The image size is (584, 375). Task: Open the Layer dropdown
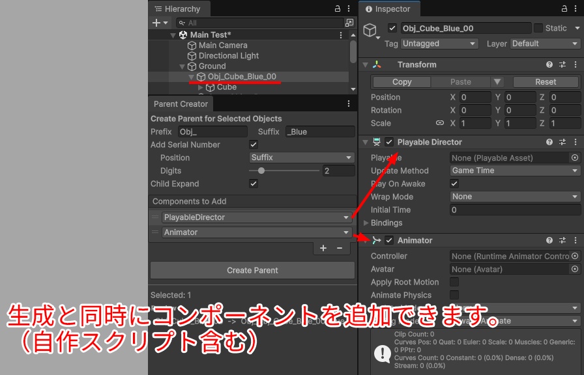point(546,44)
